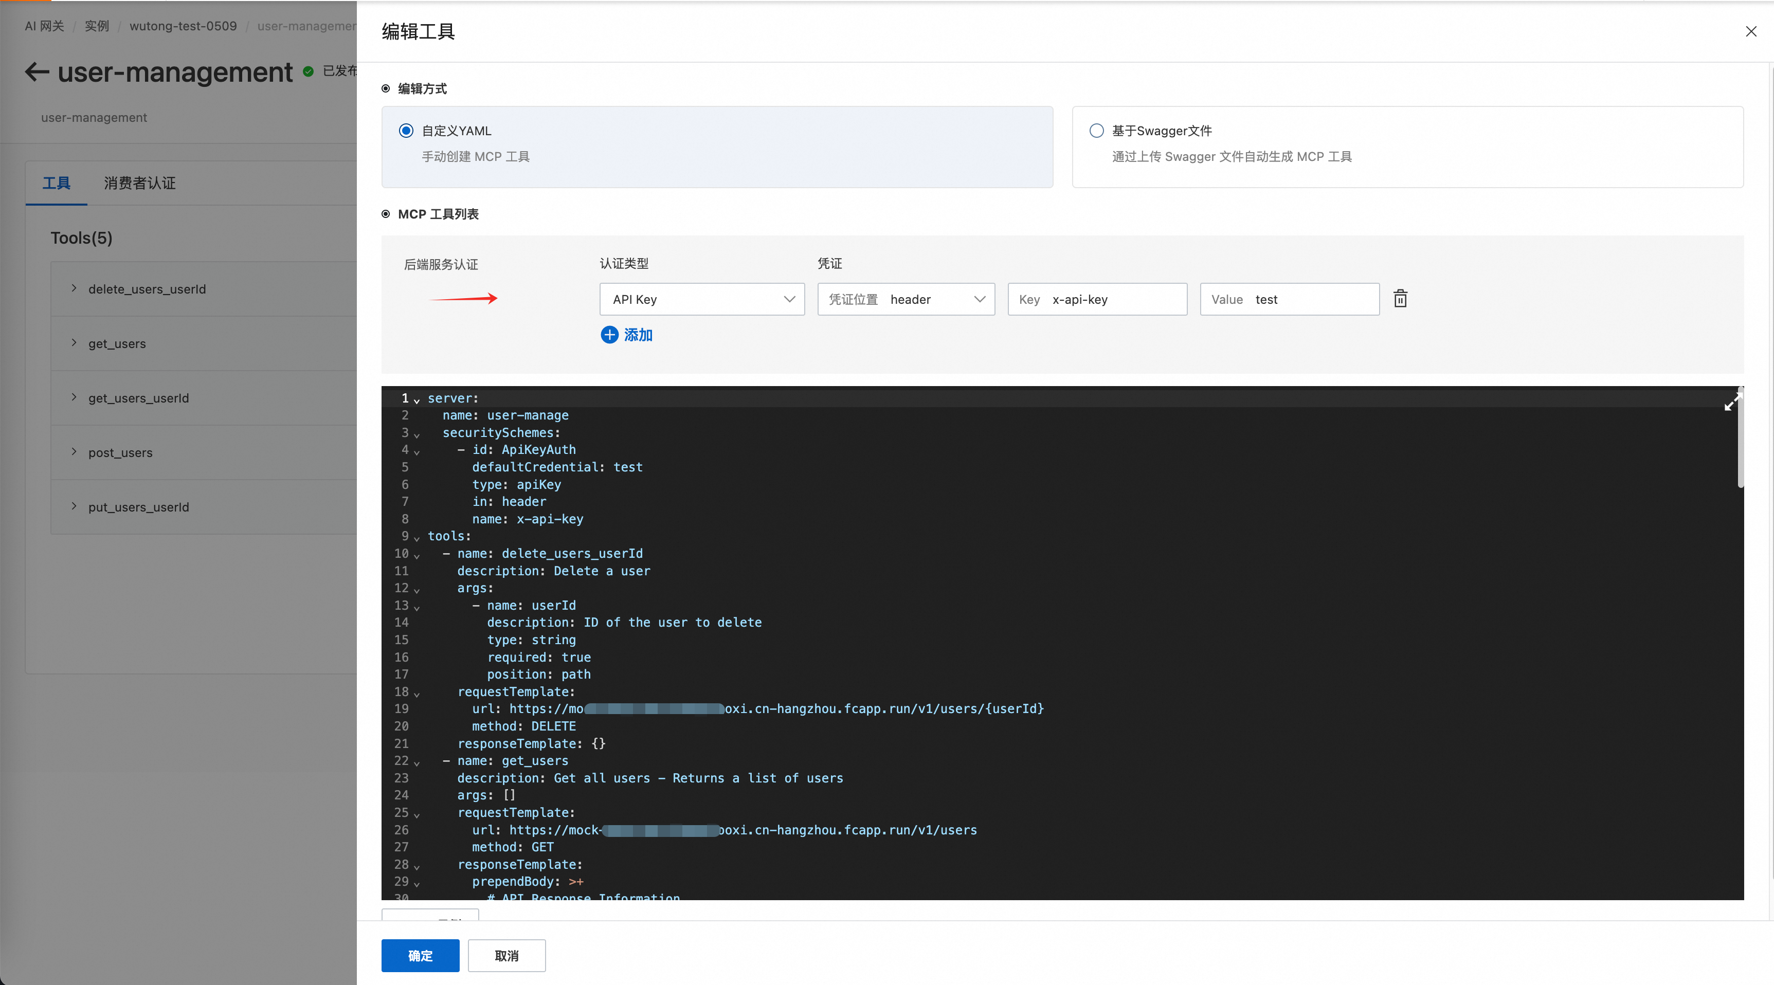Fold line 1 server block in the editor

pos(417,400)
